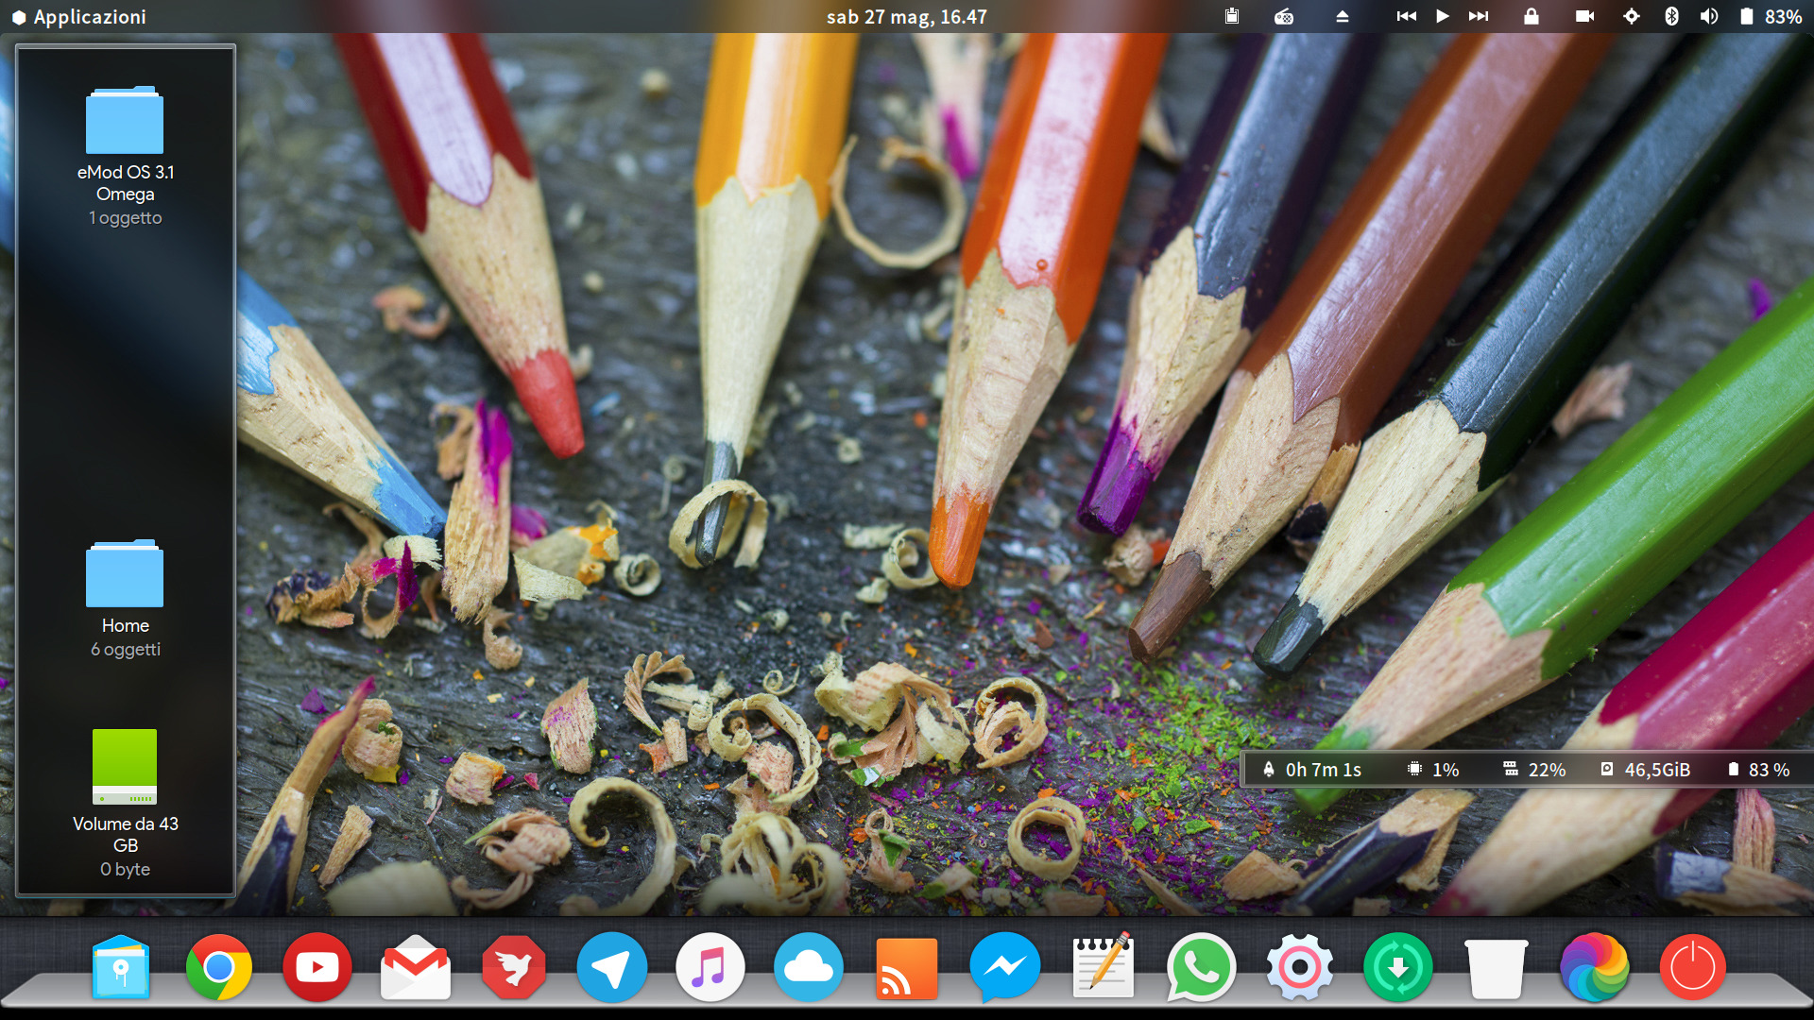The image size is (1814, 1020).
Task: Open the red bird app in dock
Action: point(514,967)
